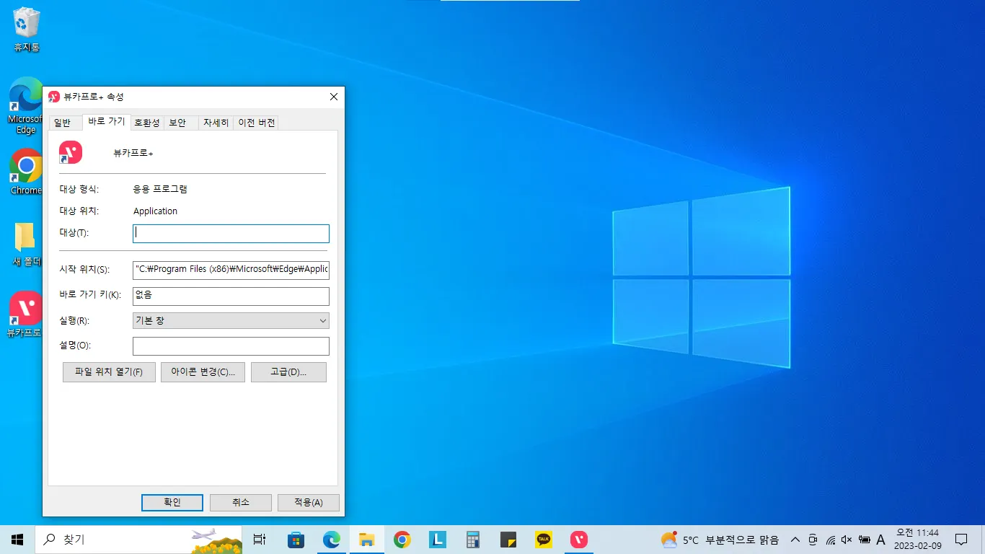
Task: Expand the 실행(R) dropdown showing 기본 창
Action: pos(231,320)
